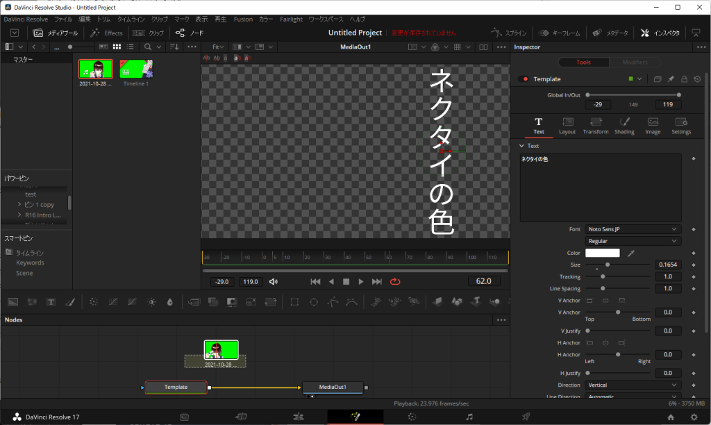
Task: Add an Ellipse mask tool
Action: pyautogui.click(x=313, y=302)
